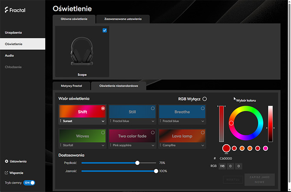Viewport: 291px width, 192px height.
Task: Toggle Tryb ciemny dark mode switch
Action: [x=30, y=183]
